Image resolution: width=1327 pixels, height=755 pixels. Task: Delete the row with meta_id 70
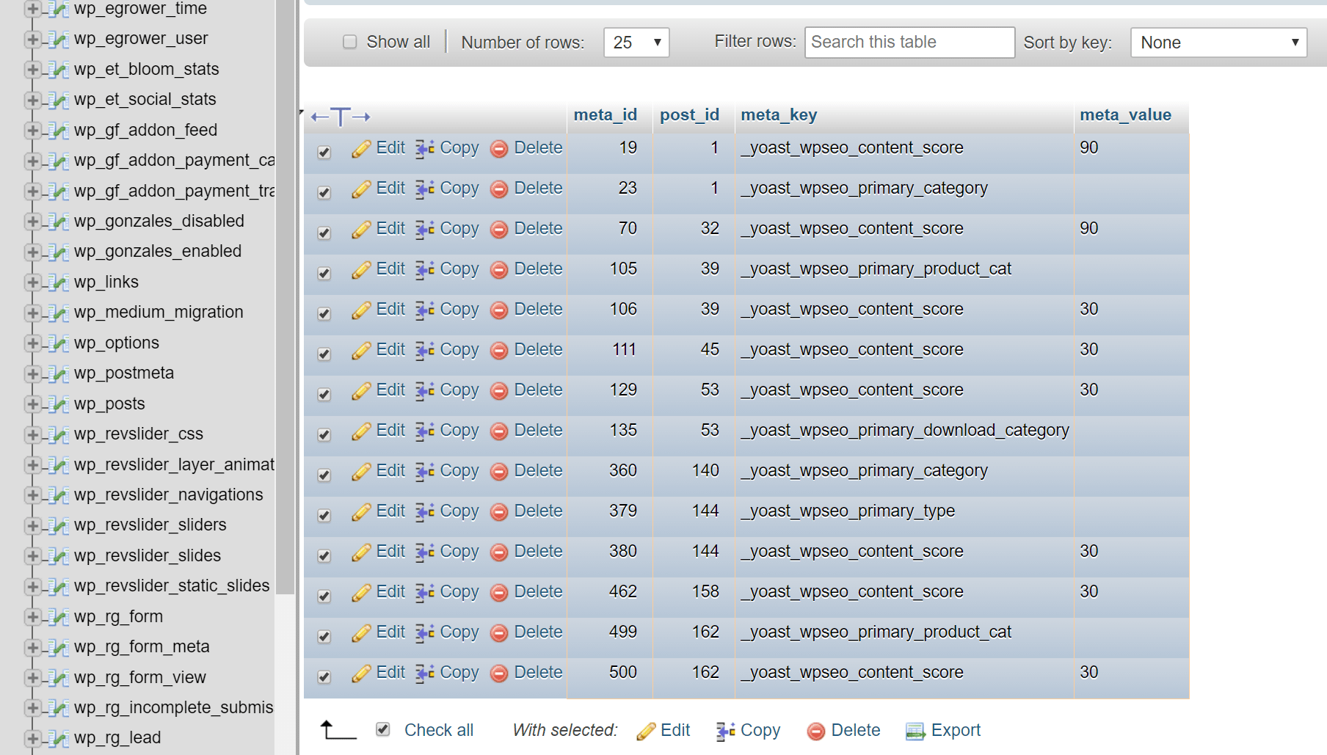538,228
